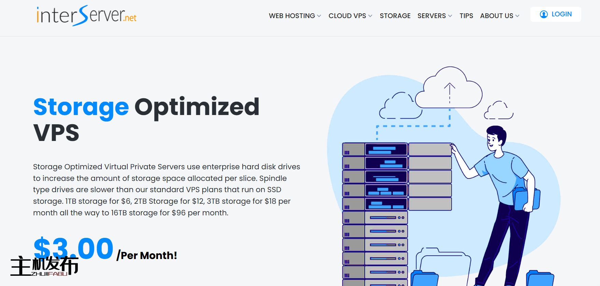The height and width of the screenshot is (286, 600).
Task: Click the upload arrow inside the large cloud
Action: tap(449, 92)
